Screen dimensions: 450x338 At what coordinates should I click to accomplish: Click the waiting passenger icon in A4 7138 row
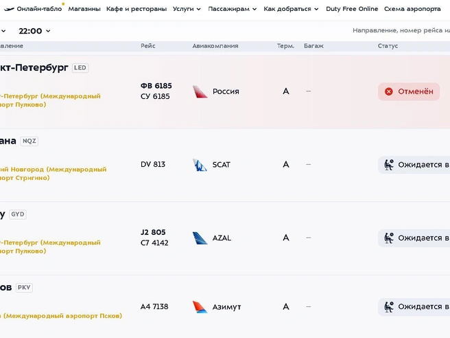pos(389,307)
